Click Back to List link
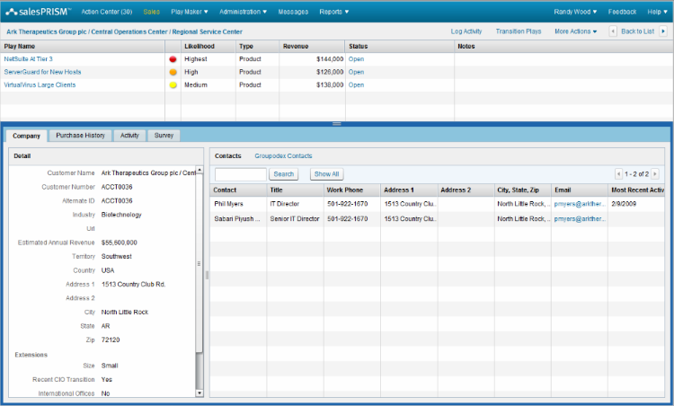 coord(637,31)
